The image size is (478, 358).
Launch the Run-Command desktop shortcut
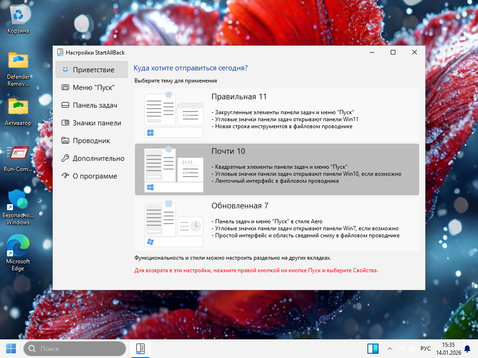pyautogui.click(x=18, y=158)
